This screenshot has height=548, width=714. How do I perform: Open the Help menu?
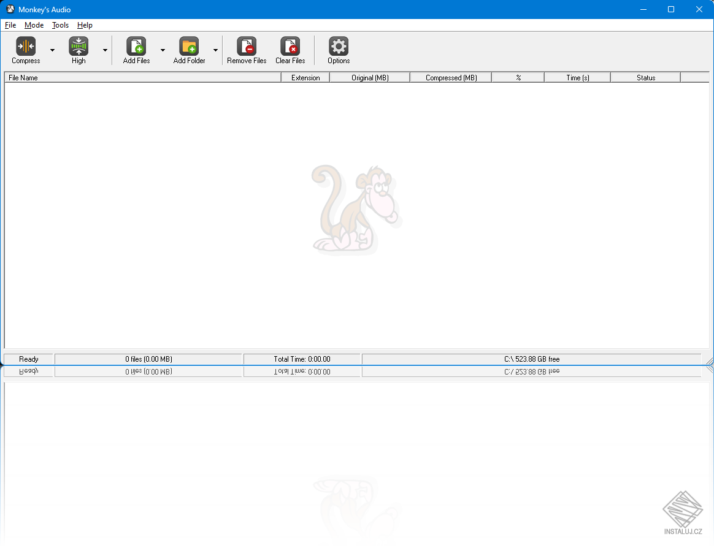click(x=85, y=25)
